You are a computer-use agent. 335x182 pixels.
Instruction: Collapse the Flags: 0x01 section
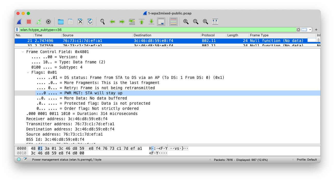28,72
